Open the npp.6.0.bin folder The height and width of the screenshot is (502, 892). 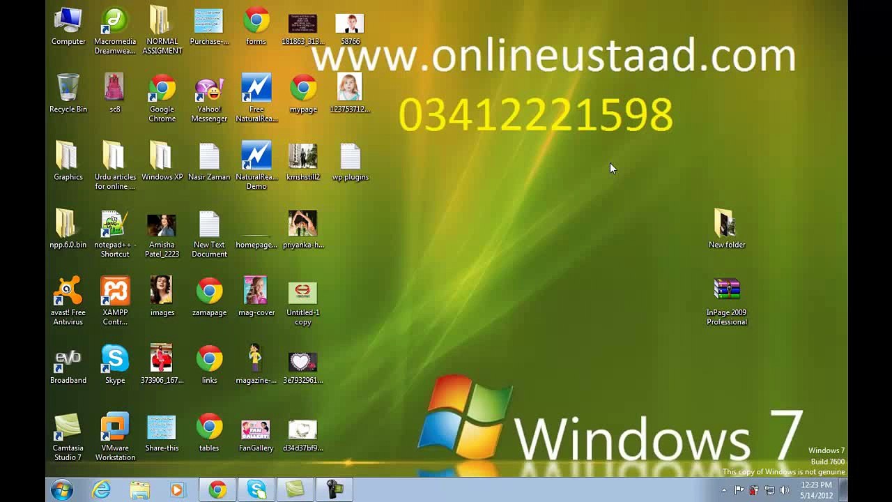click(68, 229)
